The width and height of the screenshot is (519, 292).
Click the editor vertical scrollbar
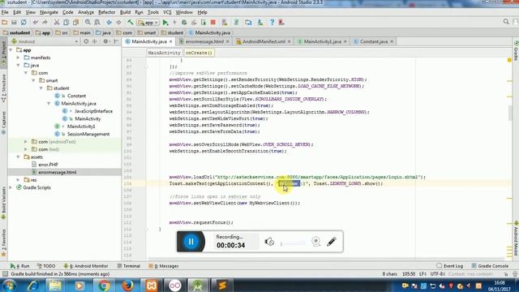510,113
